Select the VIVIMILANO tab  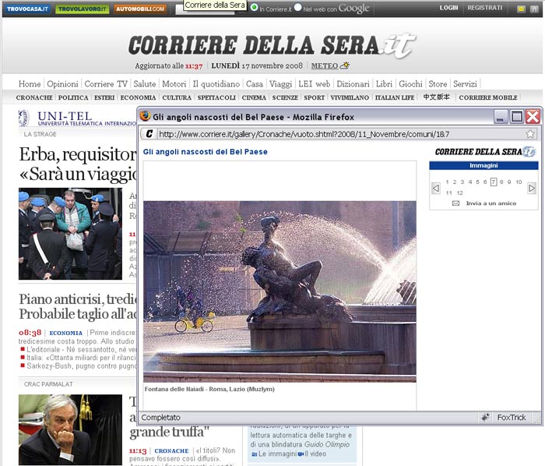tap(350, 97)
